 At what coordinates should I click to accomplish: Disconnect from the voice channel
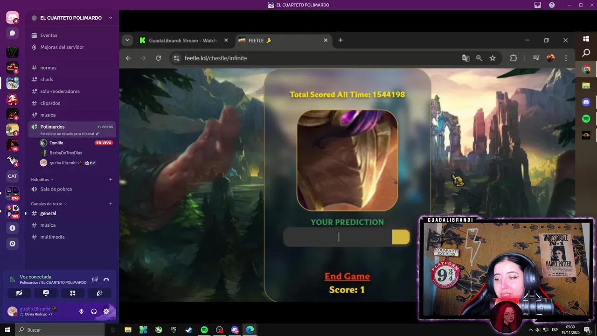[106, 280]
